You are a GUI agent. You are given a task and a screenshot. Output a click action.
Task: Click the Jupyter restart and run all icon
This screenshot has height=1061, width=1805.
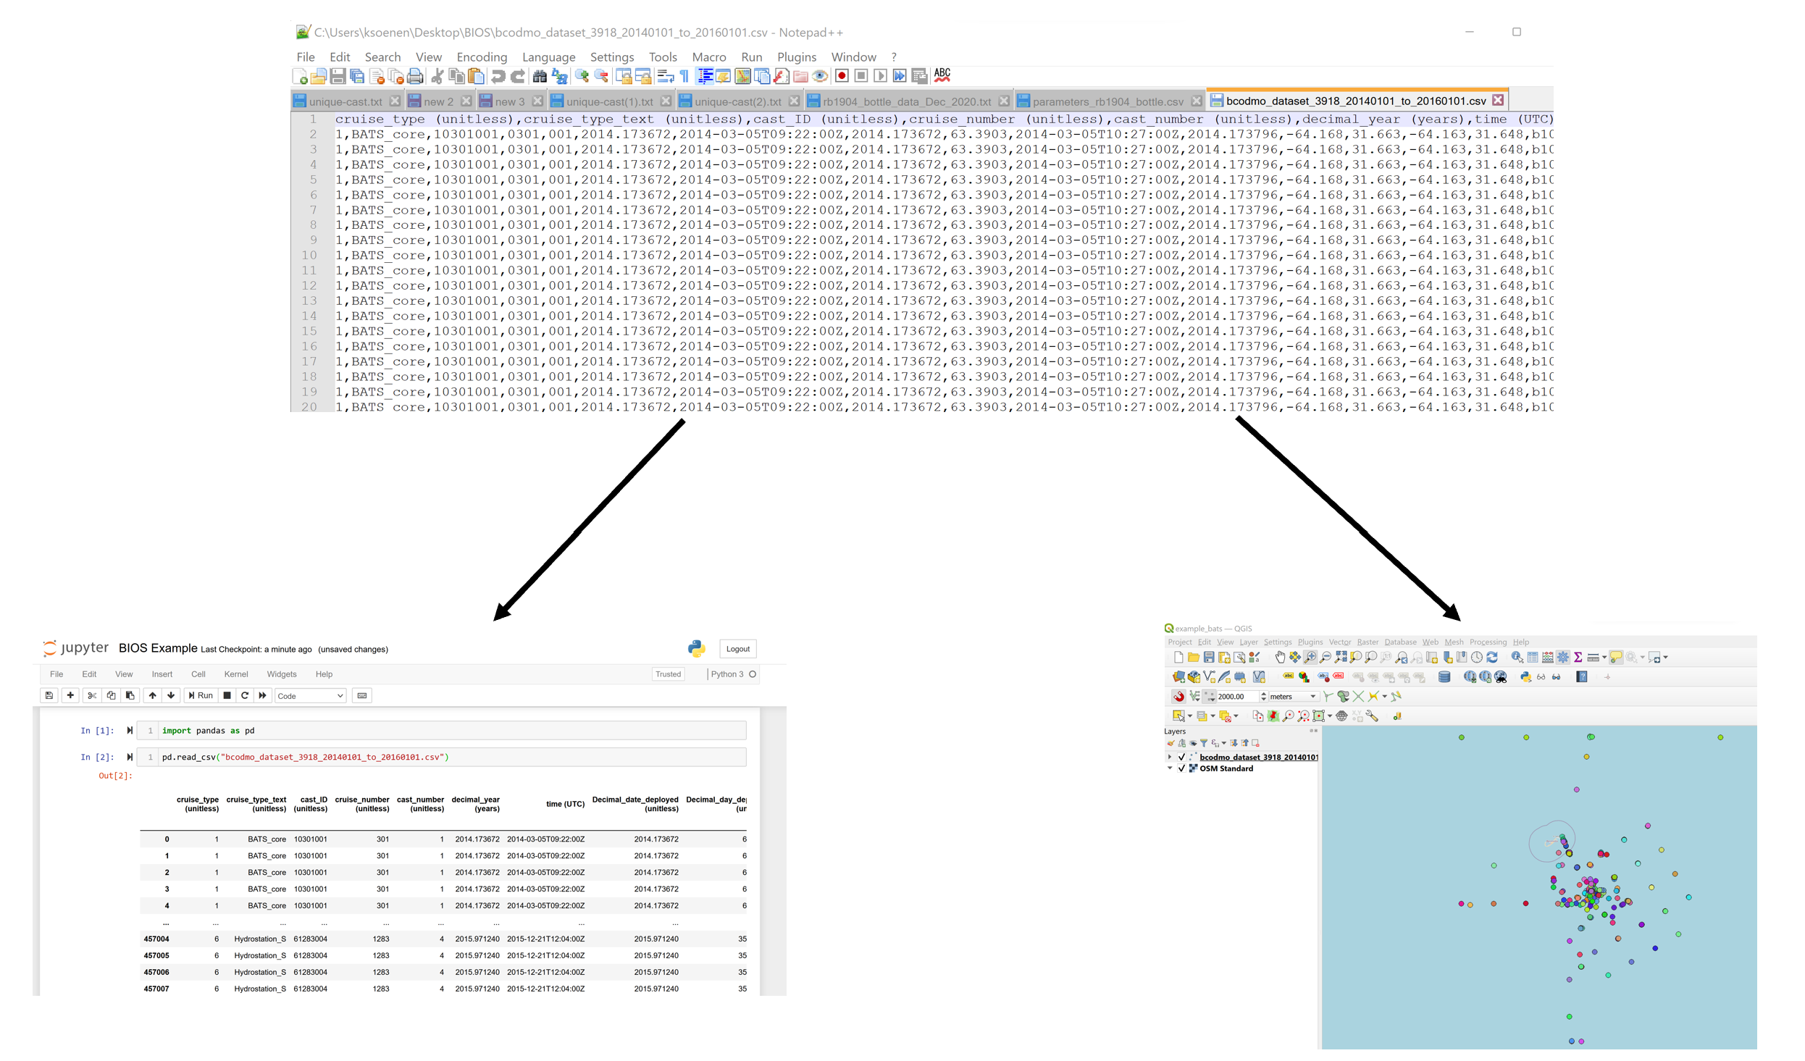(262, 695)
